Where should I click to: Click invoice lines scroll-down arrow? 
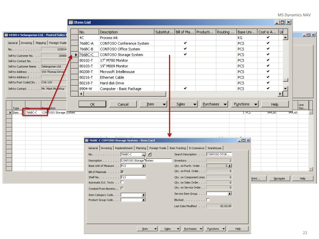coord(311,169)
